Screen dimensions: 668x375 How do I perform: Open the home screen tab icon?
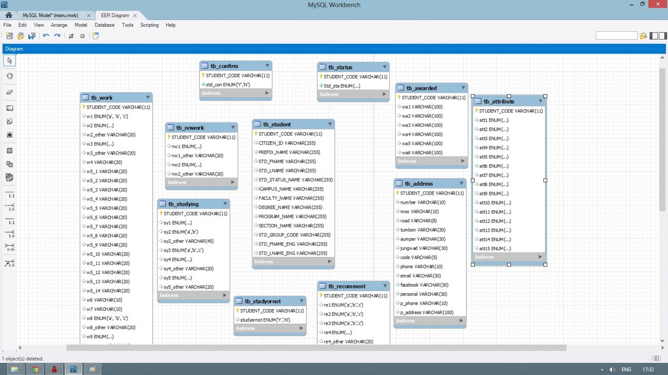[x=8, y=15]
